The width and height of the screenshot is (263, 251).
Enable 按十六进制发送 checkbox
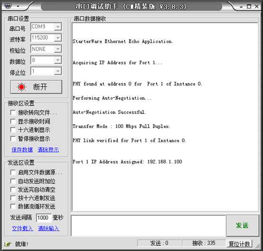[13, 198]
